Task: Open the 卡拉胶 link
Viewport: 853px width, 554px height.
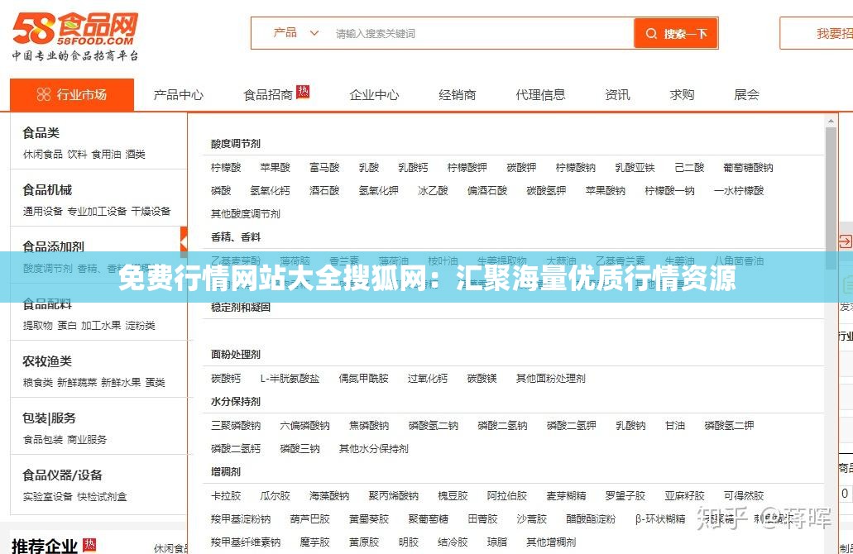Action: [x=226, y=496]
